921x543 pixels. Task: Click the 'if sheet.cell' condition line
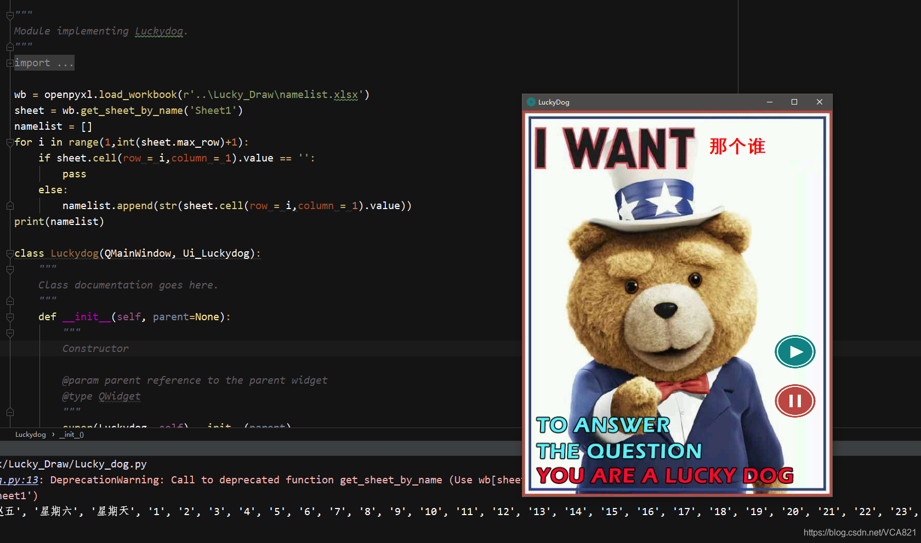(177, 158)
